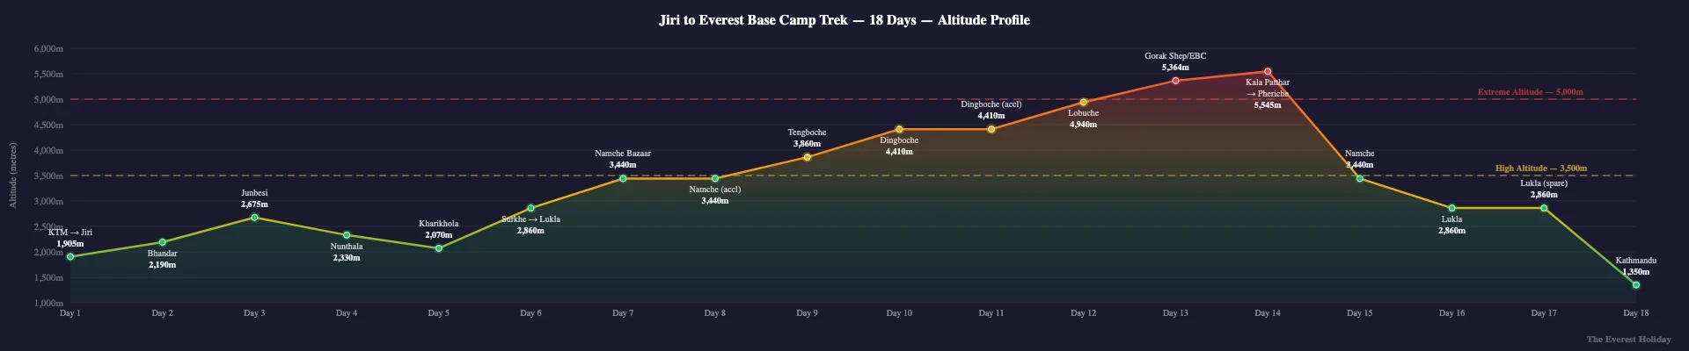Select the "Altitude (metres)" axis title
The height and width of the screenshot is (351, 1689).
pos(13,175)
